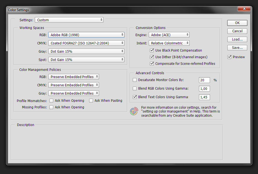The width and height of the screenshot is (258, 174).
Task: Expand the CMYK working space list
Action: tap(86, 43)
